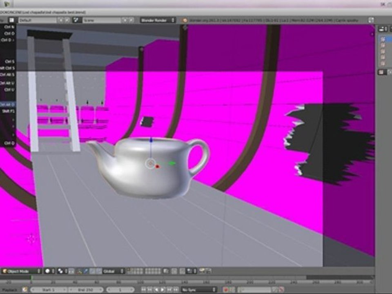Toggle lock camera to layers icon
This screenshot has height=294, width=392.
coord(166,271)
